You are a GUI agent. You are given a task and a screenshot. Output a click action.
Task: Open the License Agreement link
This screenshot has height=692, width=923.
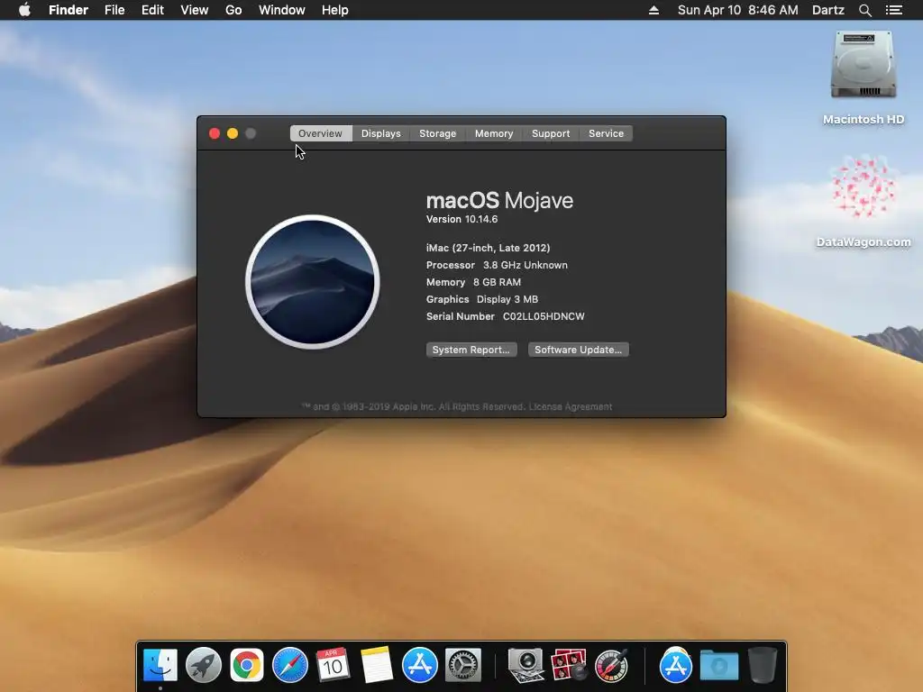(x=571, y=406)
